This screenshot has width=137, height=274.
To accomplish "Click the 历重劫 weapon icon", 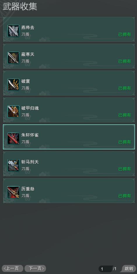I will tap(13, 192).
